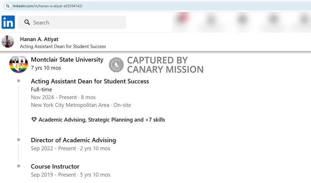This screenshot has height=183, width=311.
Task: Open Academic Advising, Strategic Planning and +7 skills
Action: [102, 120]
